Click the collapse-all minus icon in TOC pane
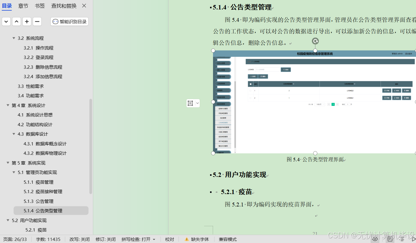416x243 pixels. click(x=37, y=21)
